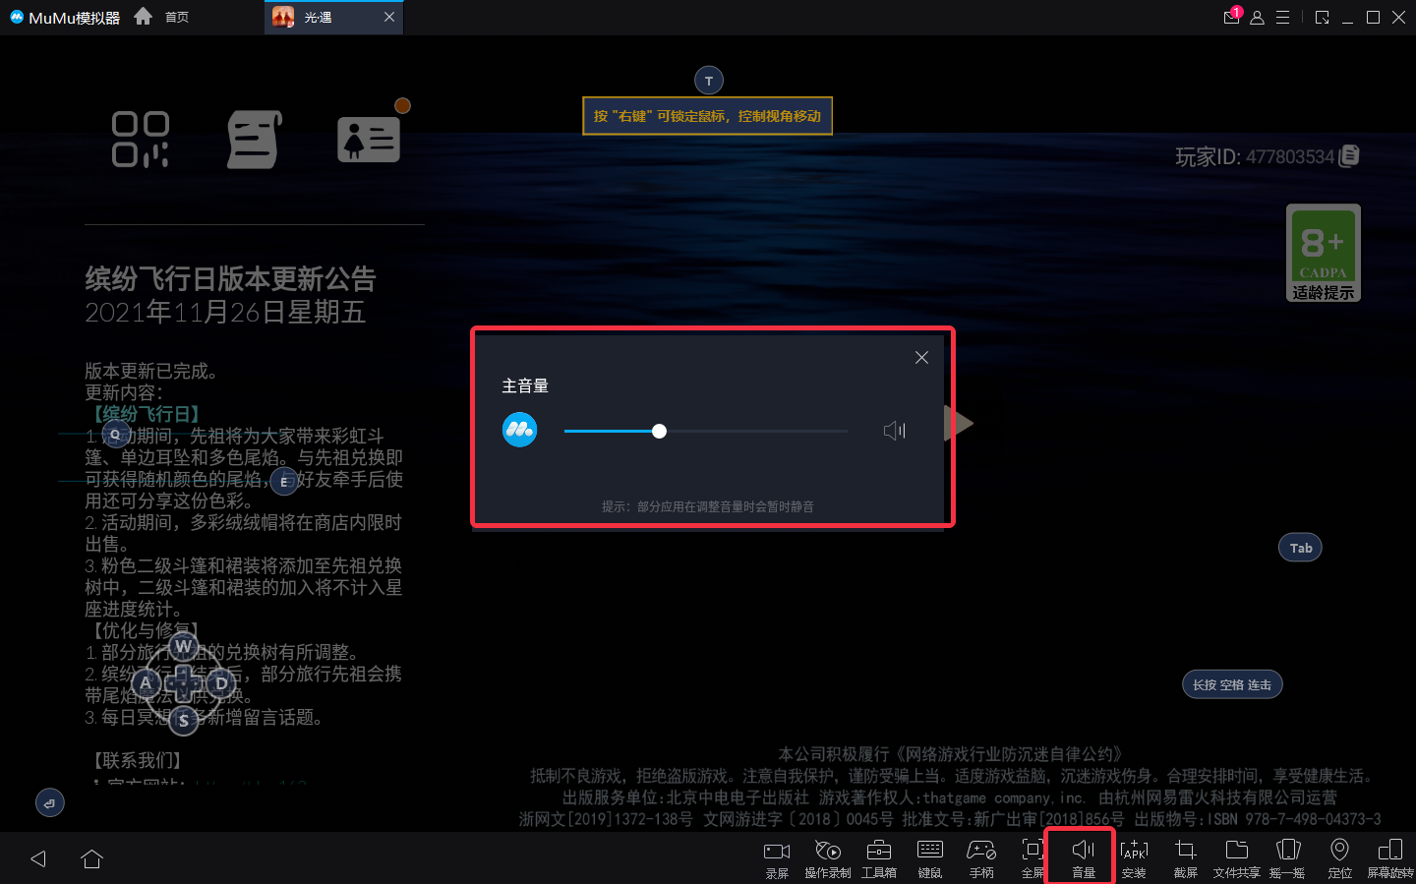The height and width of the screenshot is (884, 1416).
Task: Copy the player ID 477803534
Action: 1349,155
